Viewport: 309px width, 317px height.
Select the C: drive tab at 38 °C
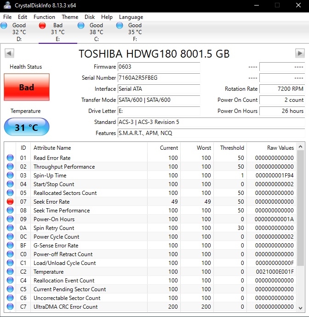(x=97, y=32)
